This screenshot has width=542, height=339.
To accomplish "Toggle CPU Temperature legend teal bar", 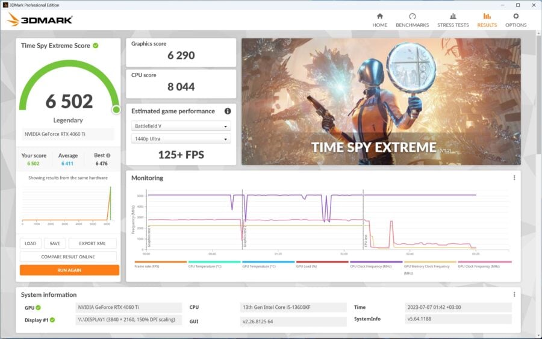I will click(214, 262).
